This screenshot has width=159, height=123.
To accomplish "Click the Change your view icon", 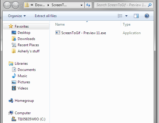I will [120, 16].
